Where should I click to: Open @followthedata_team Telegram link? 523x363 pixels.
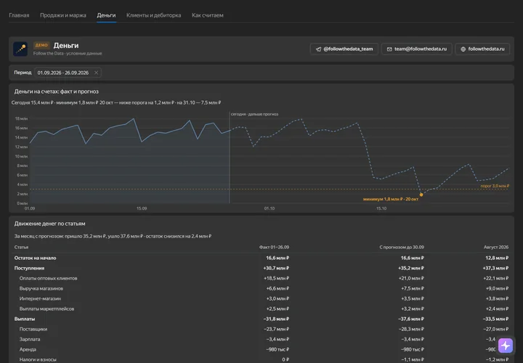click(344, 49)
